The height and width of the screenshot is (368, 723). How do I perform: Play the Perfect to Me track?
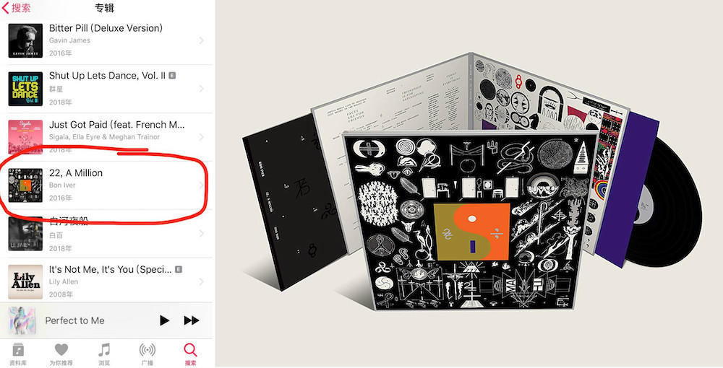click(164, 320)
